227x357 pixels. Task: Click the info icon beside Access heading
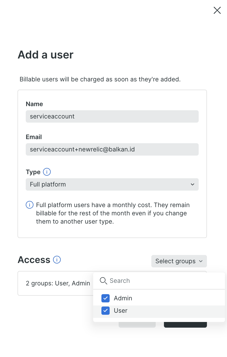(57, 260)
